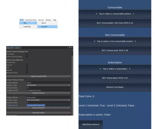Click the Gley submenu arrow
Image resolution: width=155 pixels, height=129 pixels.
pyautogui.click(x=36, y=23)
